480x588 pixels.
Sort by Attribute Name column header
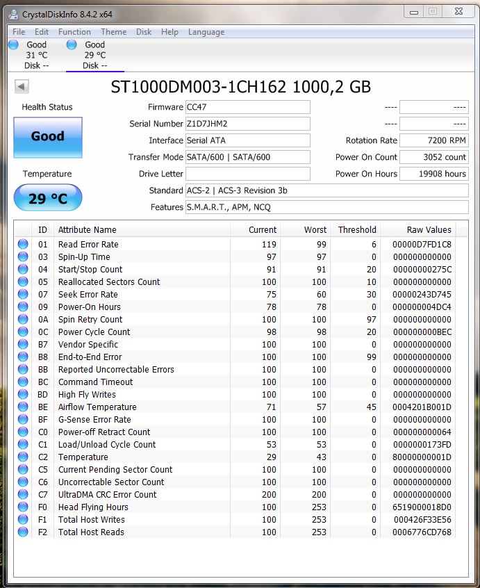pos(142,229)
